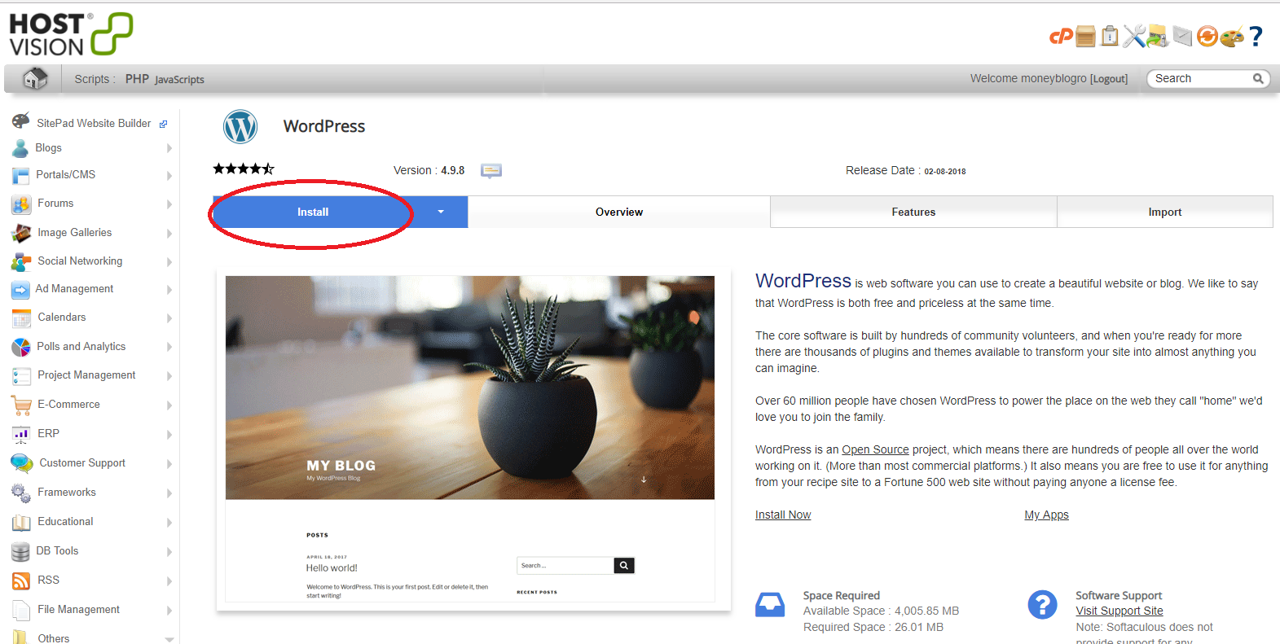Switch to the Features tab
This screenshot has height=644, width=1280.
[x=913, y=212]
